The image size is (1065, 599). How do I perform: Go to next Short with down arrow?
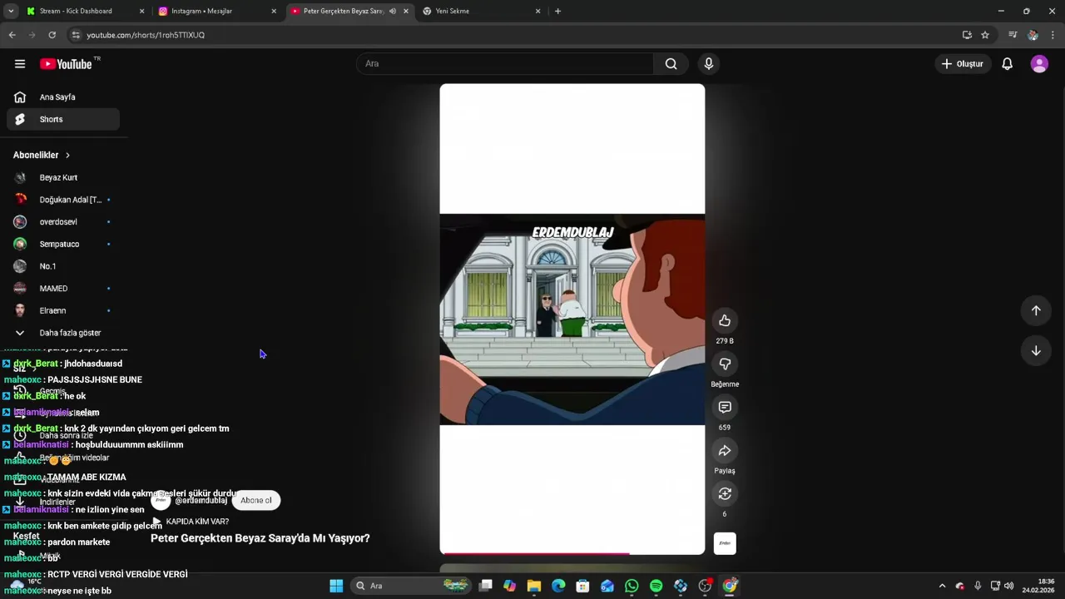pyautogui.click(x=1036, y=350)
